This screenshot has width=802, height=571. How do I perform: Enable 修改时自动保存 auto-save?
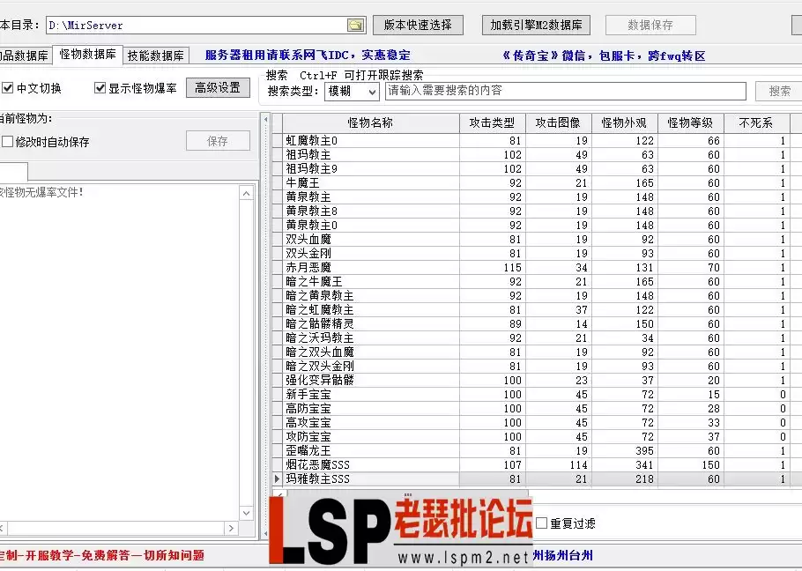click(x=10, y=141)
